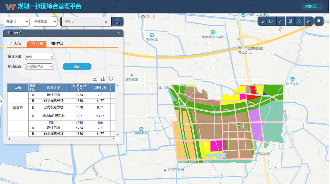Click table's vertical scrollbar down arrow
330x184 pixels.
tap(118, 135)
